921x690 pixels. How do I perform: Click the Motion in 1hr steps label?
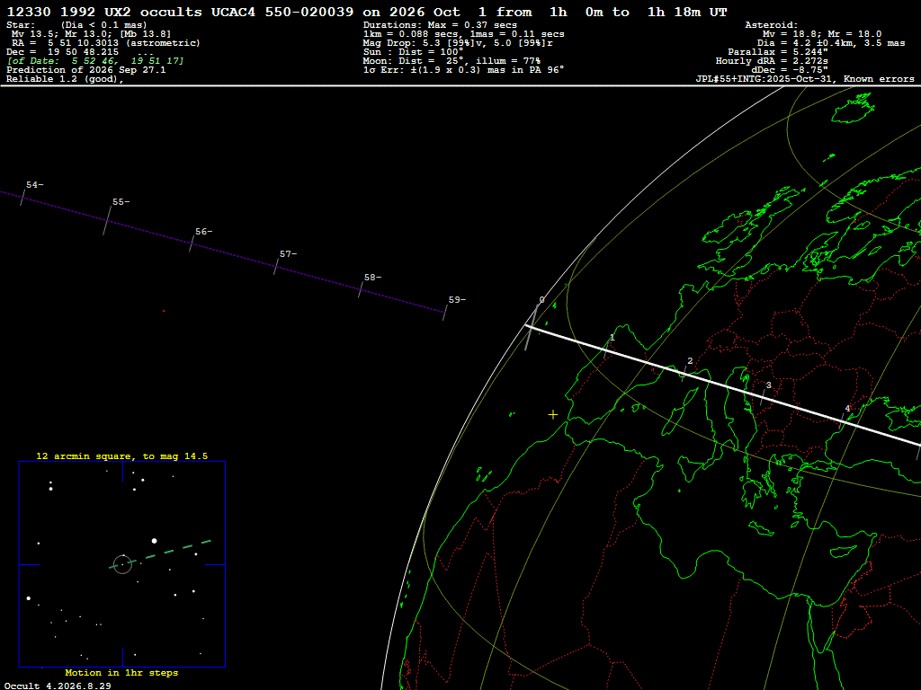121,672
